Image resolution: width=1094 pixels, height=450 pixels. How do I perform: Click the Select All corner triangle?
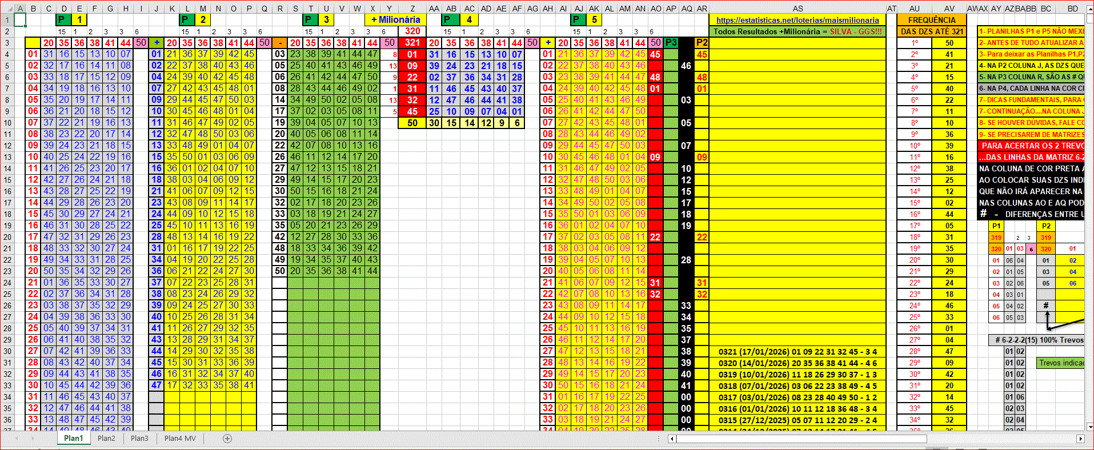(x=7, y=9)
